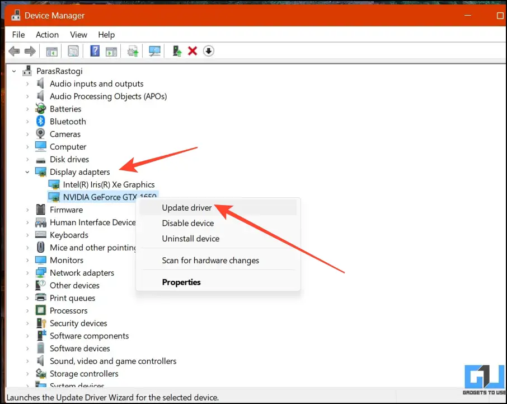
Task: Select Audio Processing Objects (APOs) label
Action: pyautogui.click(x=109, y=96)
